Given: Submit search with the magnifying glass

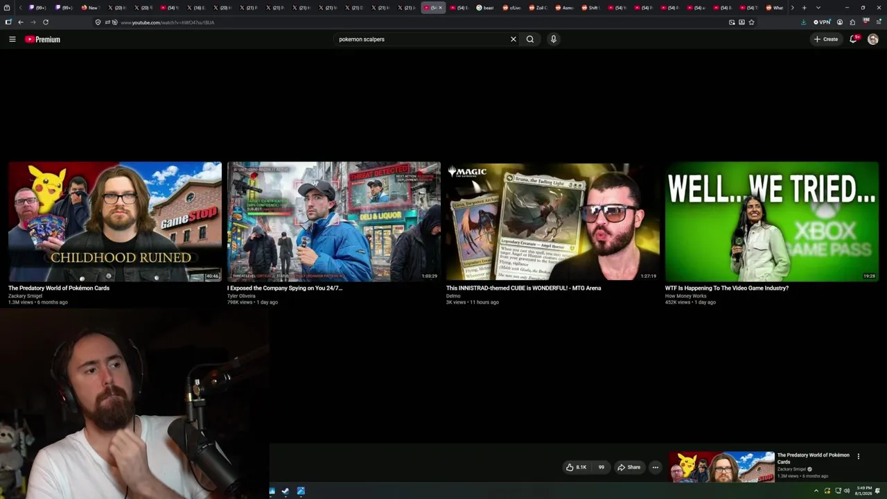Looking at the screenshot, I should [x=530, y=40].
